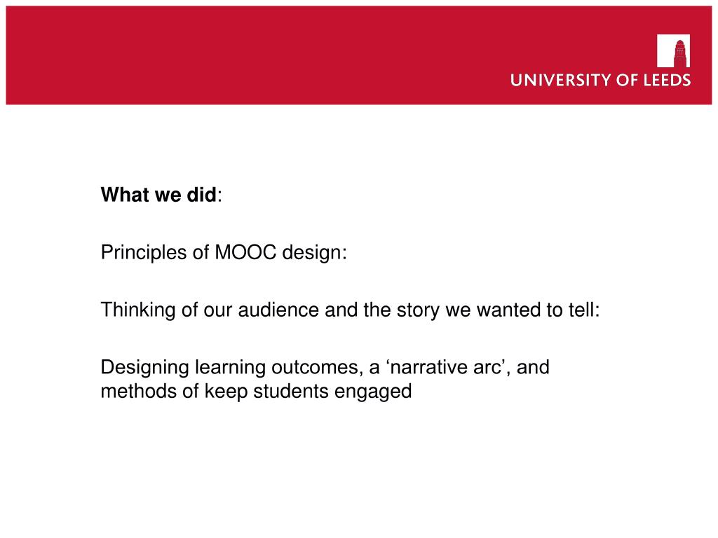
Task: Select the 'methods of keep students engaged' line
Action: coord(257,392)
